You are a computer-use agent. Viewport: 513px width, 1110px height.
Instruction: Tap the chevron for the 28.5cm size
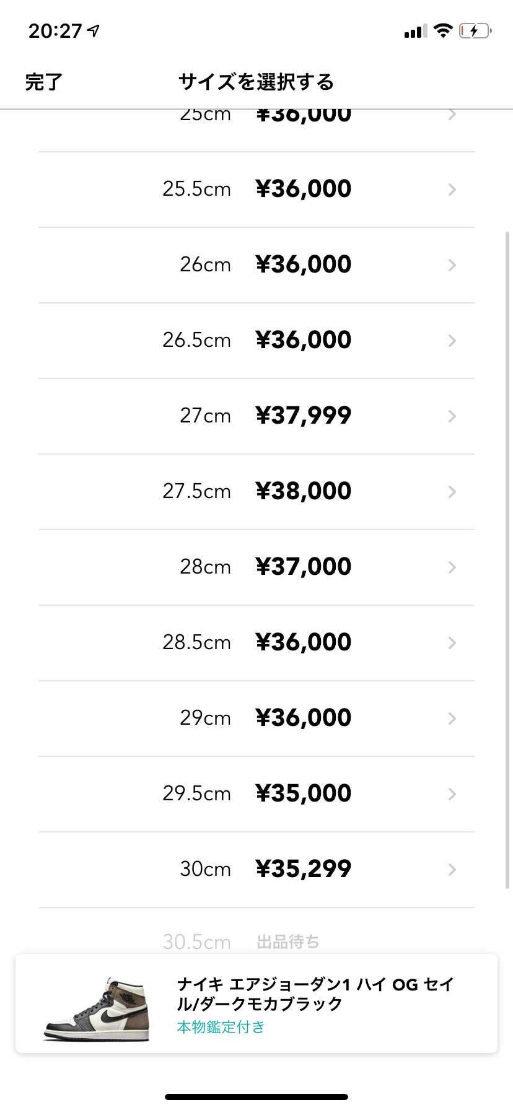pyautogui.click(x=452, y=643)
